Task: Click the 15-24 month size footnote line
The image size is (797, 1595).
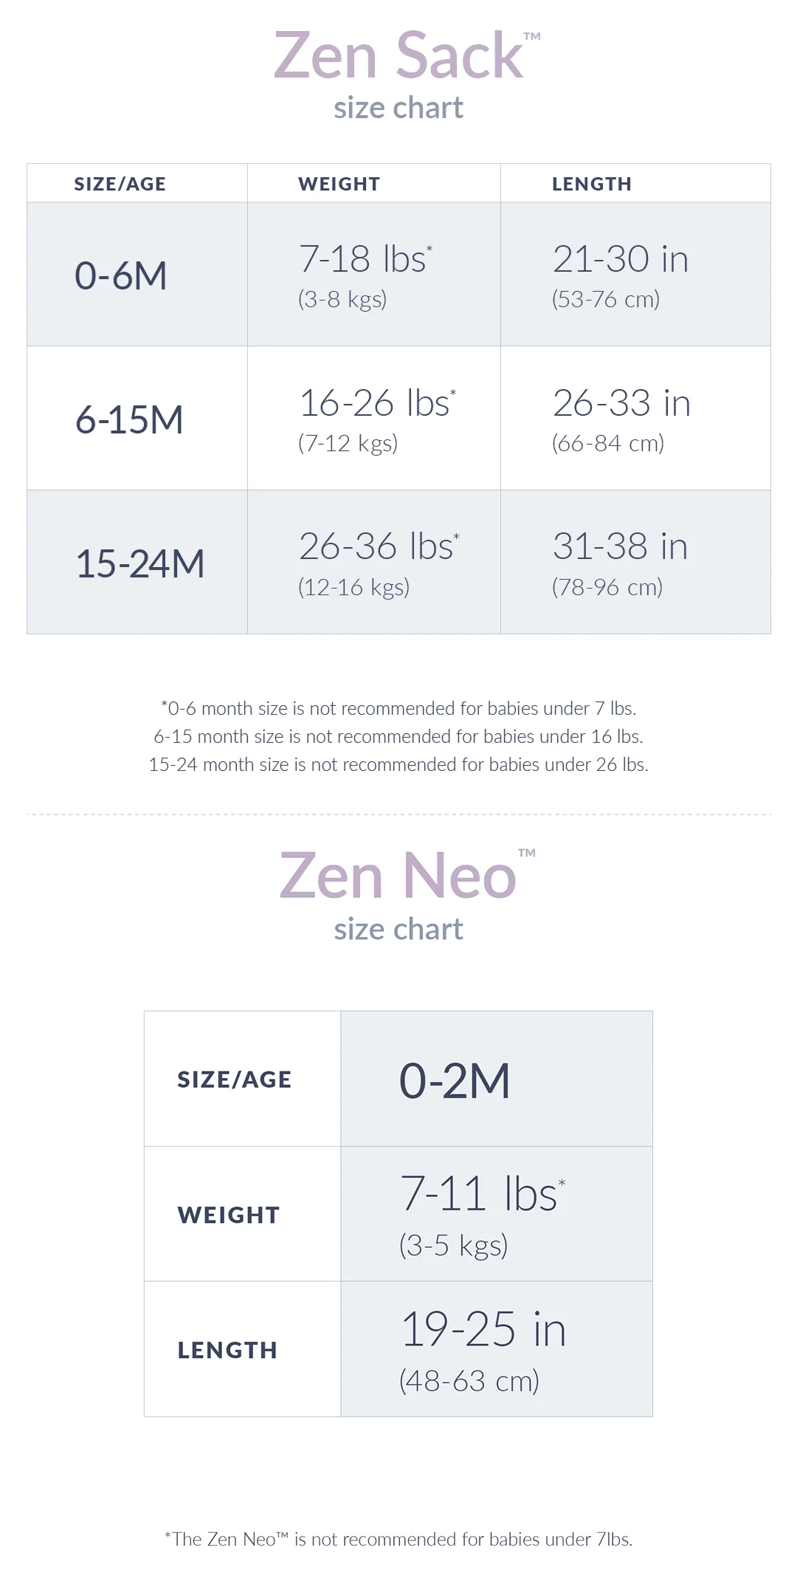Action: pyautogui.click(x=398, y=764)
